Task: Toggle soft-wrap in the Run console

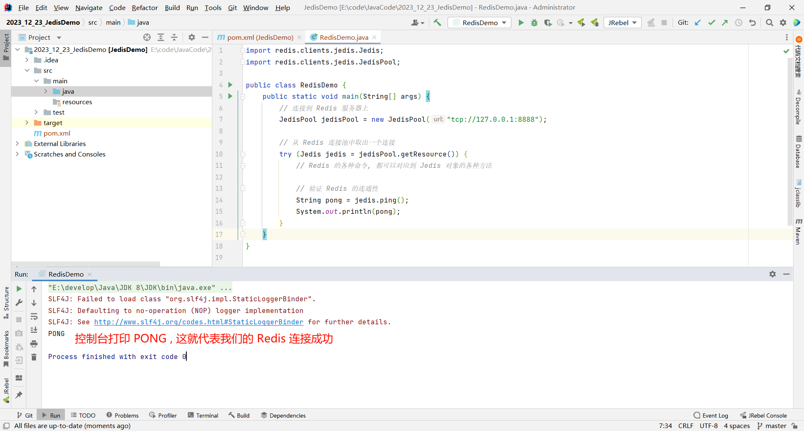Action: [34, 317]
